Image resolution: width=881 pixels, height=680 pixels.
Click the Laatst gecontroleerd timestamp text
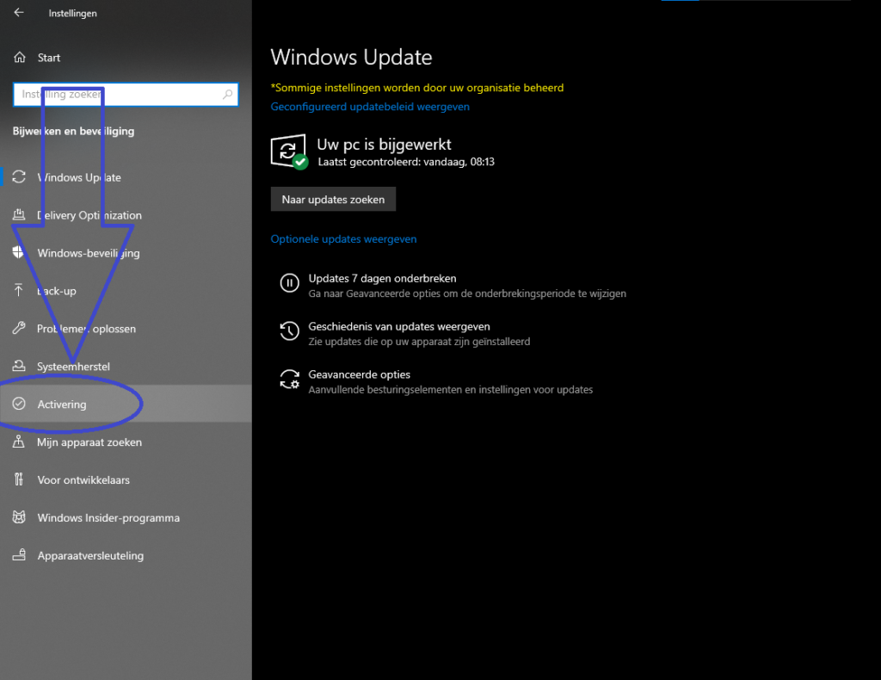point(406,162)
